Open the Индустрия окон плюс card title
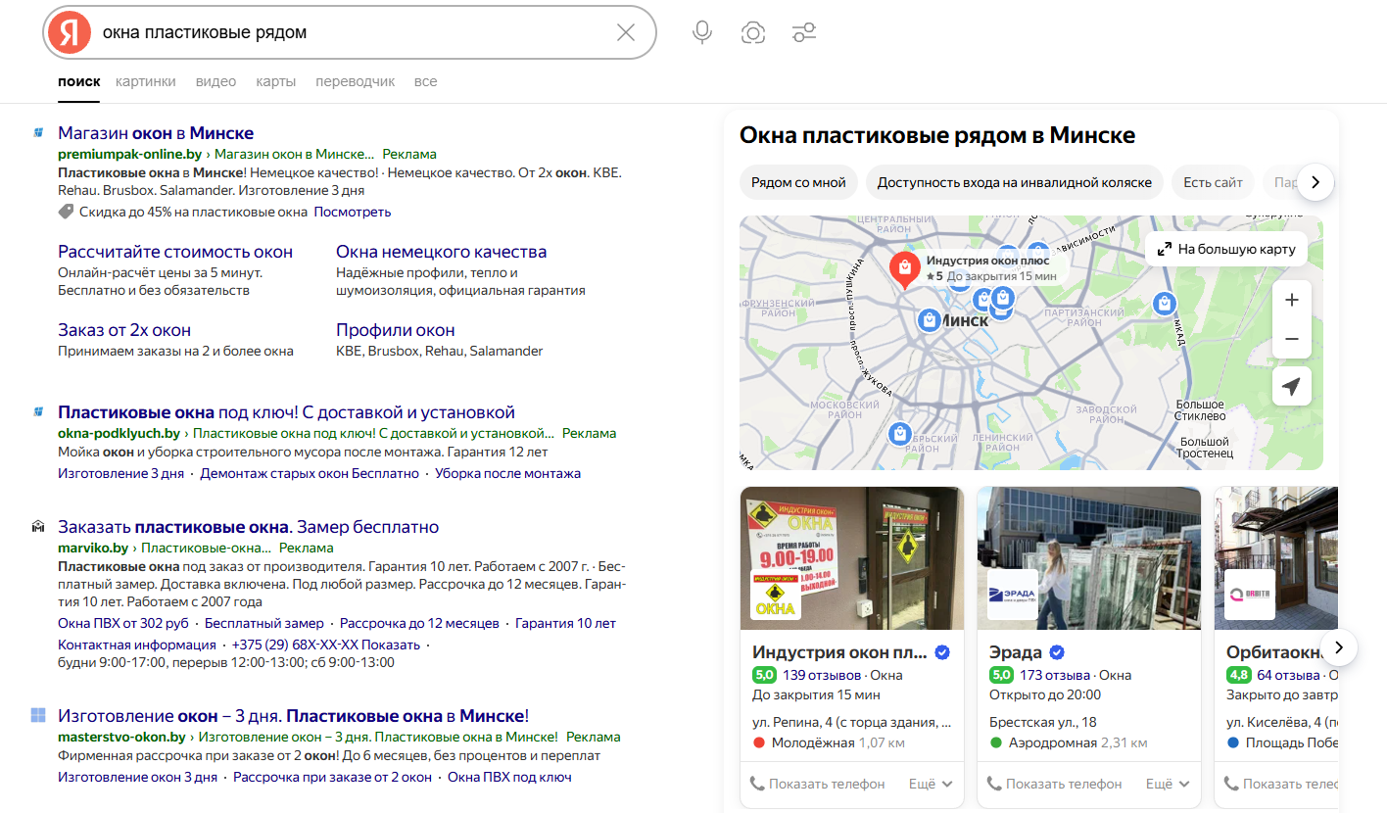The image size is (1387, 813). coord(840,652)
